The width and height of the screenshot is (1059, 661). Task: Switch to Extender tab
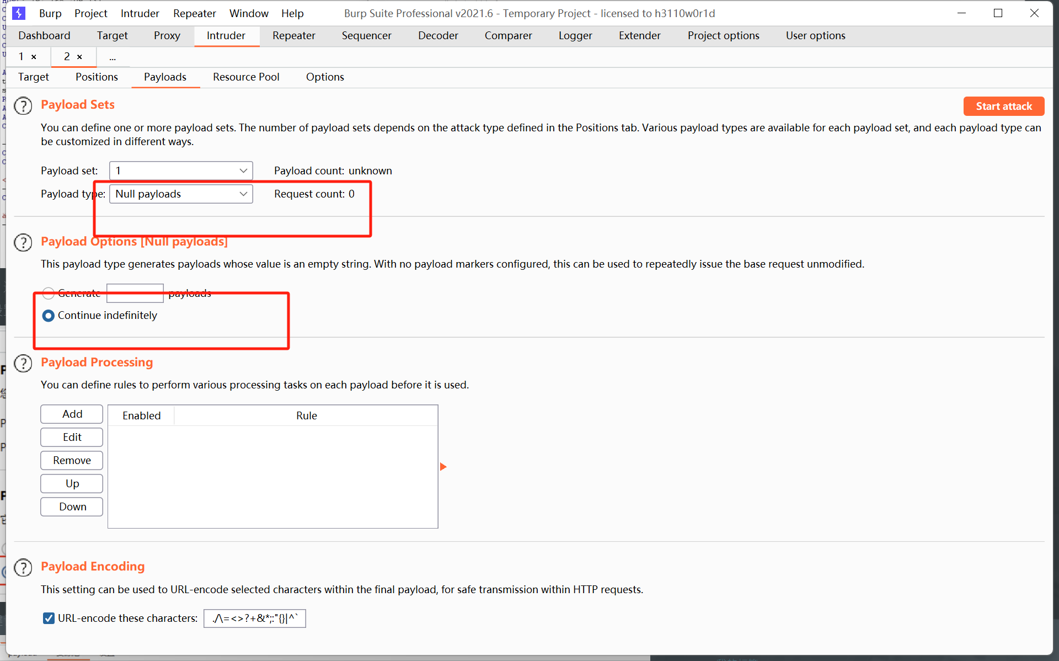[x=640, y=35]
